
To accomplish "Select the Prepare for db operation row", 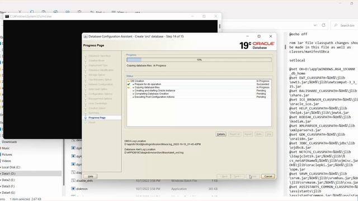I will point(199,84).
